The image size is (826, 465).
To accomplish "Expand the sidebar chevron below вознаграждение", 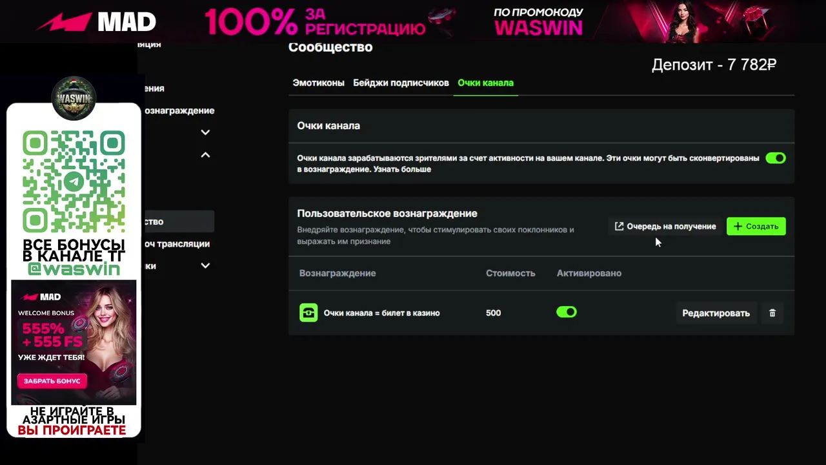I will pos(205,132).
